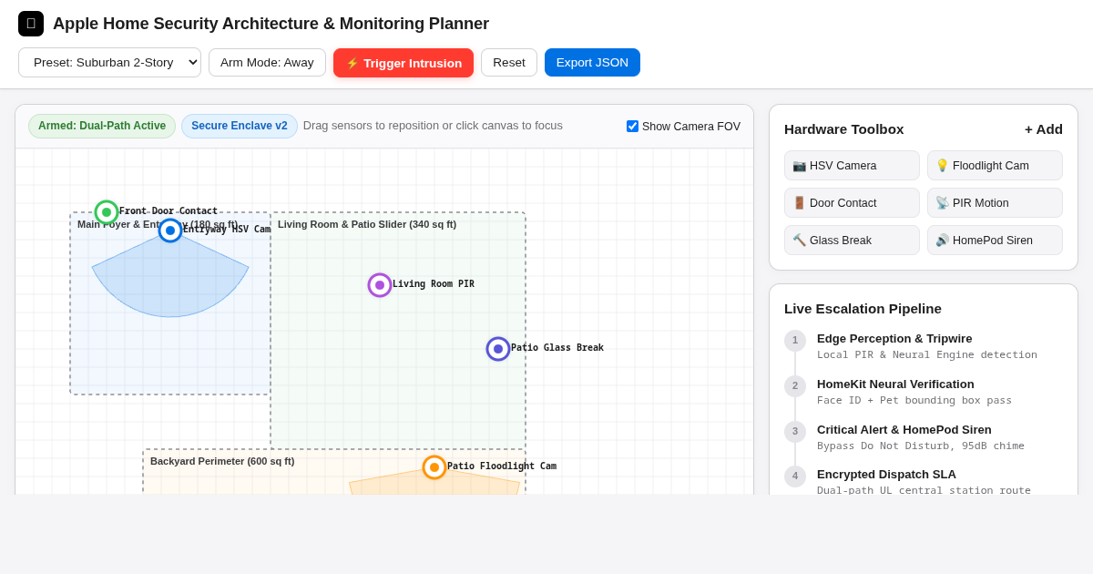Click the Secure Enclave v2 badge
The height and width of the screenshot is (574, 1093).
240,126
